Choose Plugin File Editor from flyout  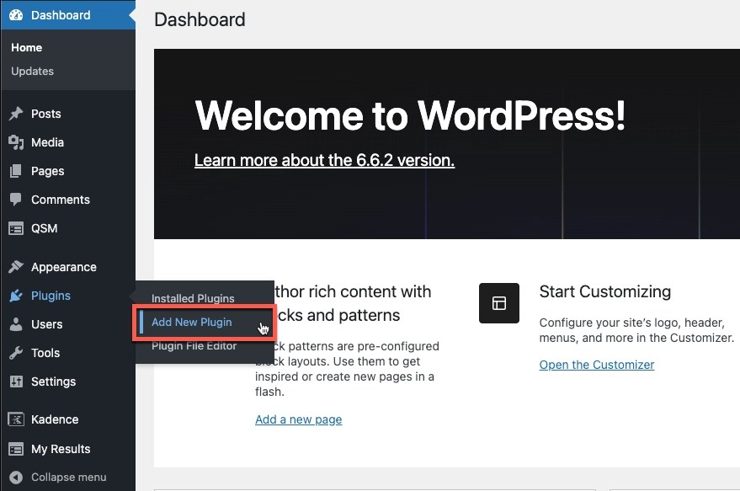194,345
